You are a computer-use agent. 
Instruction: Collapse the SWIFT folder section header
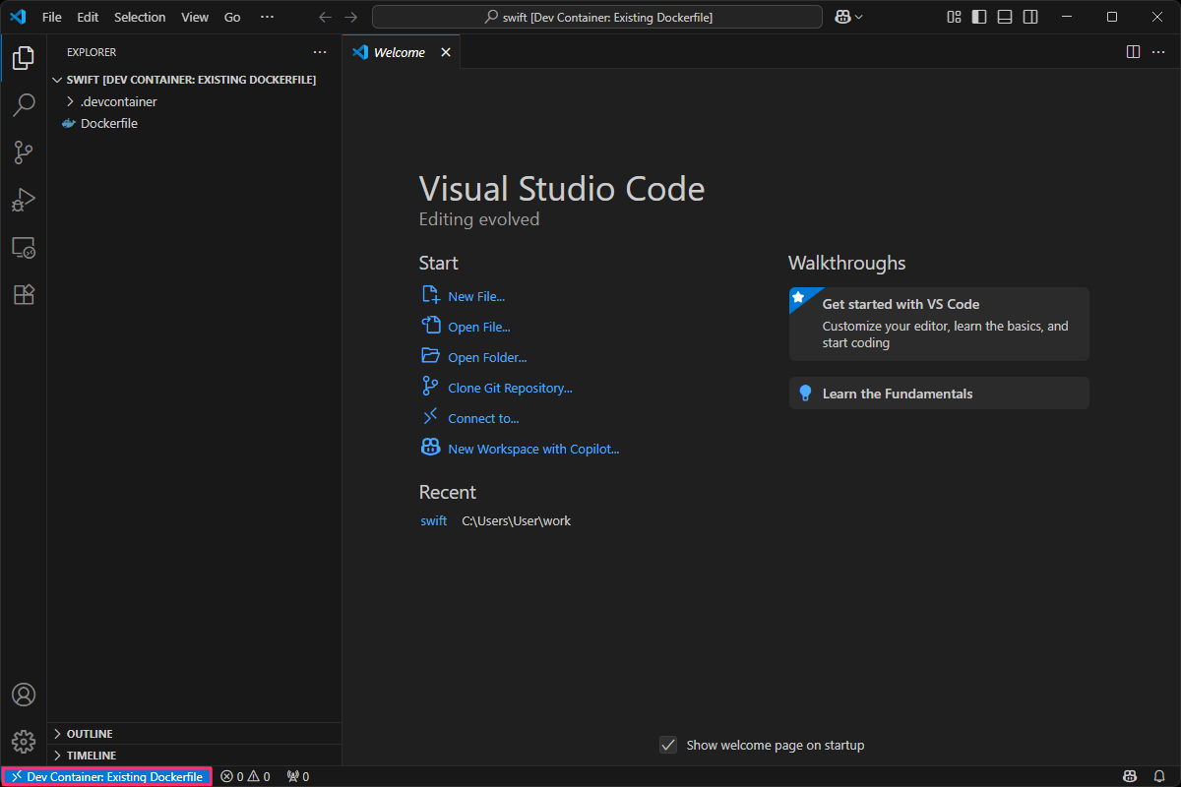(x=195, y=80)
